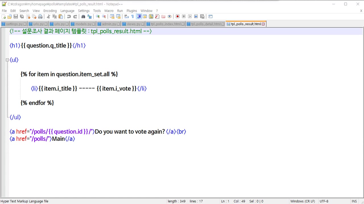The image size is (364, 204).
Task: Click the UTF-8 encoding status field
Action: pos(324,201)
